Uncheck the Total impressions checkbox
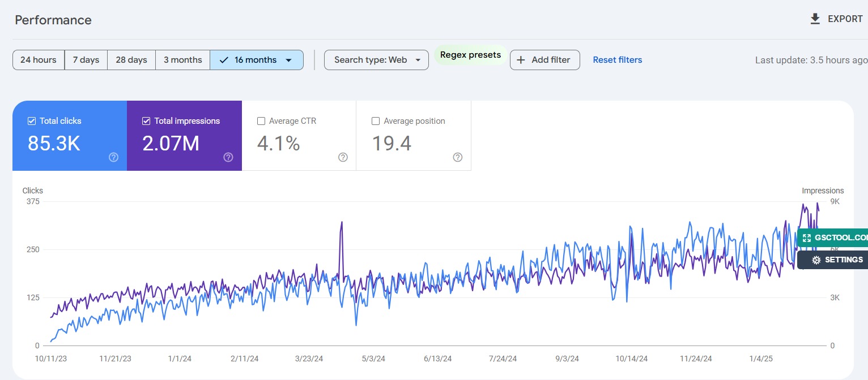868x380 pixels. pyautogui.click(x=146, y=121)
